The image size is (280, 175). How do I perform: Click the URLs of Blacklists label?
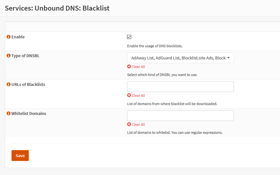pyautogui.click(x=28, y=85)
